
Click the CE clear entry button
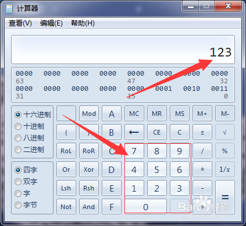tap(157, 132)
